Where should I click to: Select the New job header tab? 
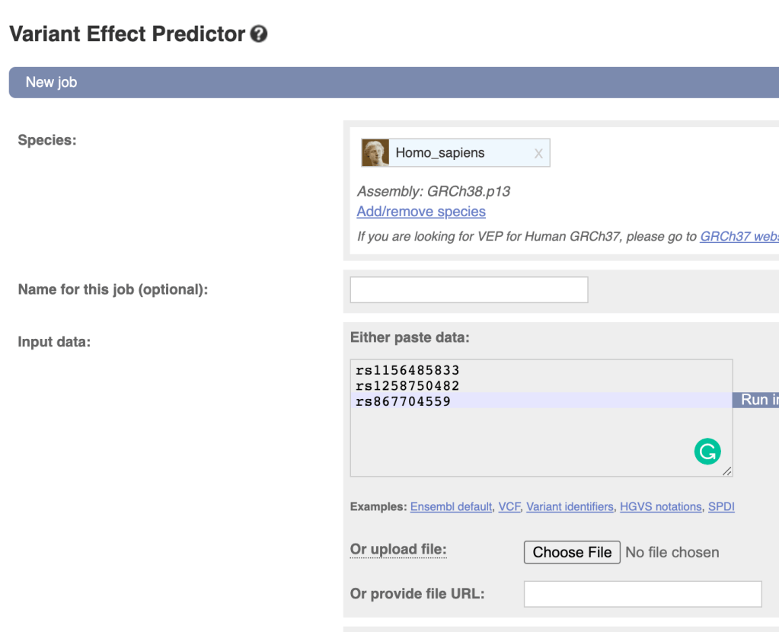coord(51,82)
